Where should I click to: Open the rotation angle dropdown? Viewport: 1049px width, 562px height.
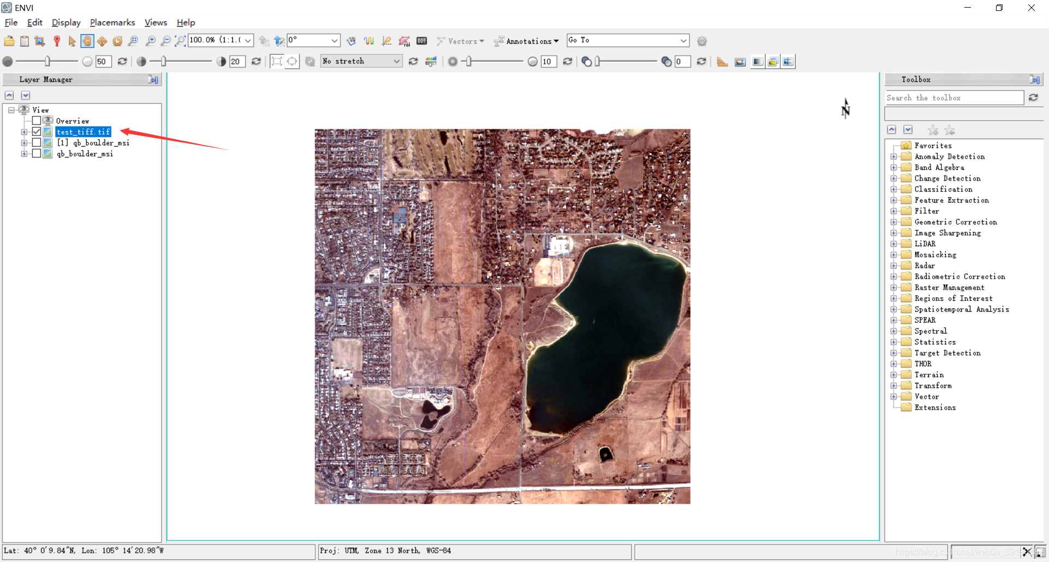tap(334, 40)
